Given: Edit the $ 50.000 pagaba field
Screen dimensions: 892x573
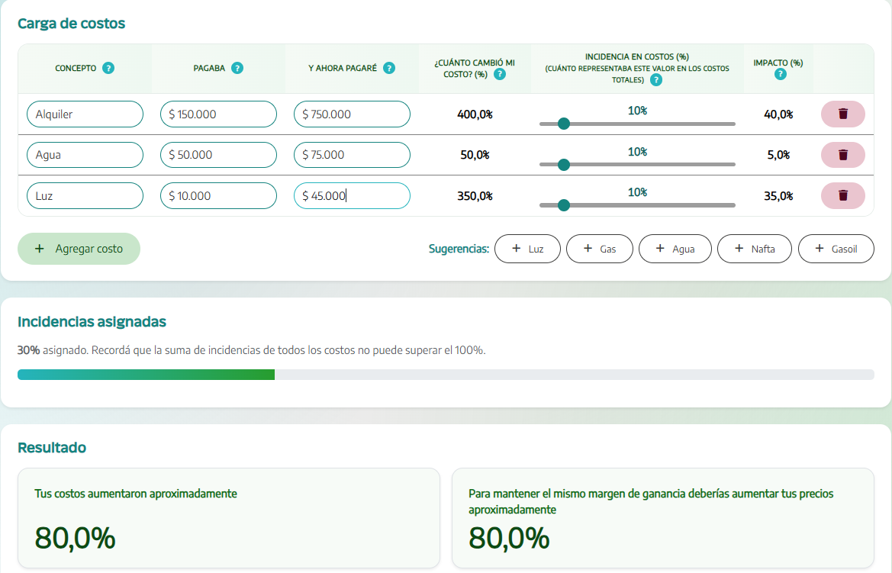Looking at the screenshot, I should [218, 155].
